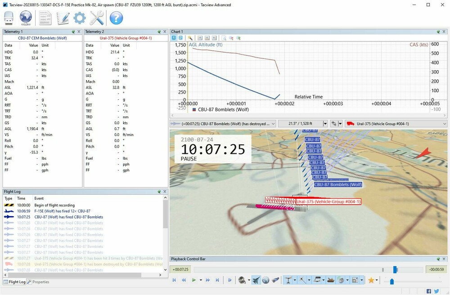Image resolution: width=450 pixels, height=295 pixels.
Task: Click the timeline position slider handle
Action: click(x=395, y=269)
